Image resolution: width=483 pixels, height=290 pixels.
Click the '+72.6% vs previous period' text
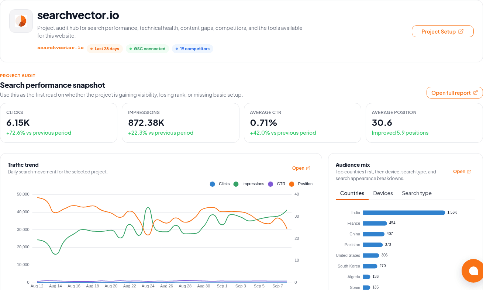coord(39,133)
